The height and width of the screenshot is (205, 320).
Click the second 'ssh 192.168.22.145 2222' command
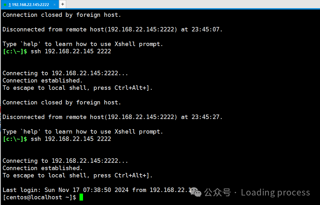pos(71,139)
